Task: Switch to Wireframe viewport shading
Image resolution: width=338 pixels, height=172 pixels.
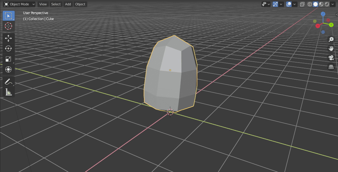Action: [310, 4]
